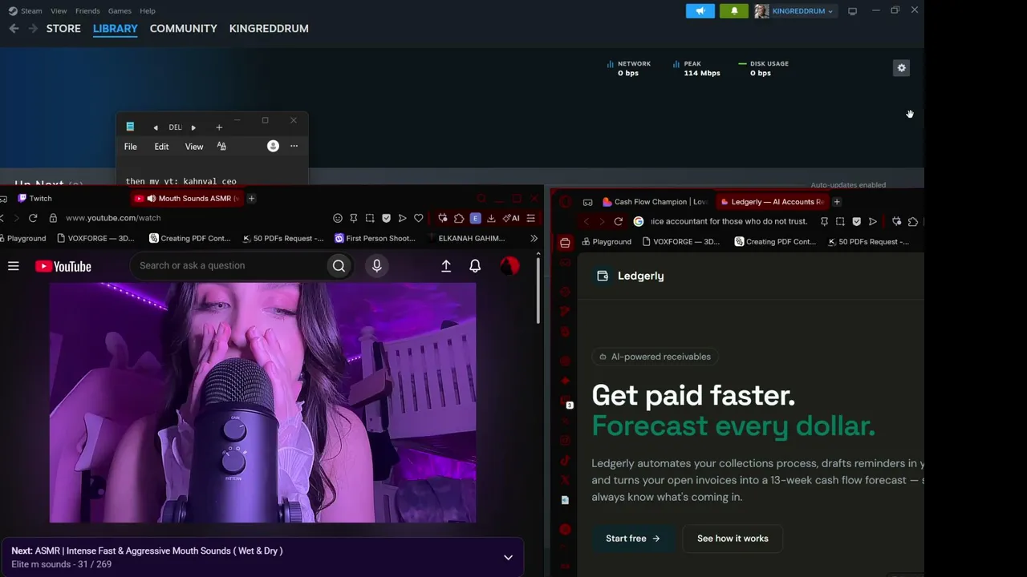The image size is (1027, 577).
Task: Open easy setup menu in YouTube browser
Action: coord(530,218)
